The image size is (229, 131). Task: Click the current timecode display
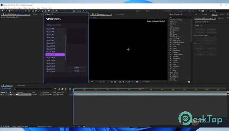(x=6, y=88)
